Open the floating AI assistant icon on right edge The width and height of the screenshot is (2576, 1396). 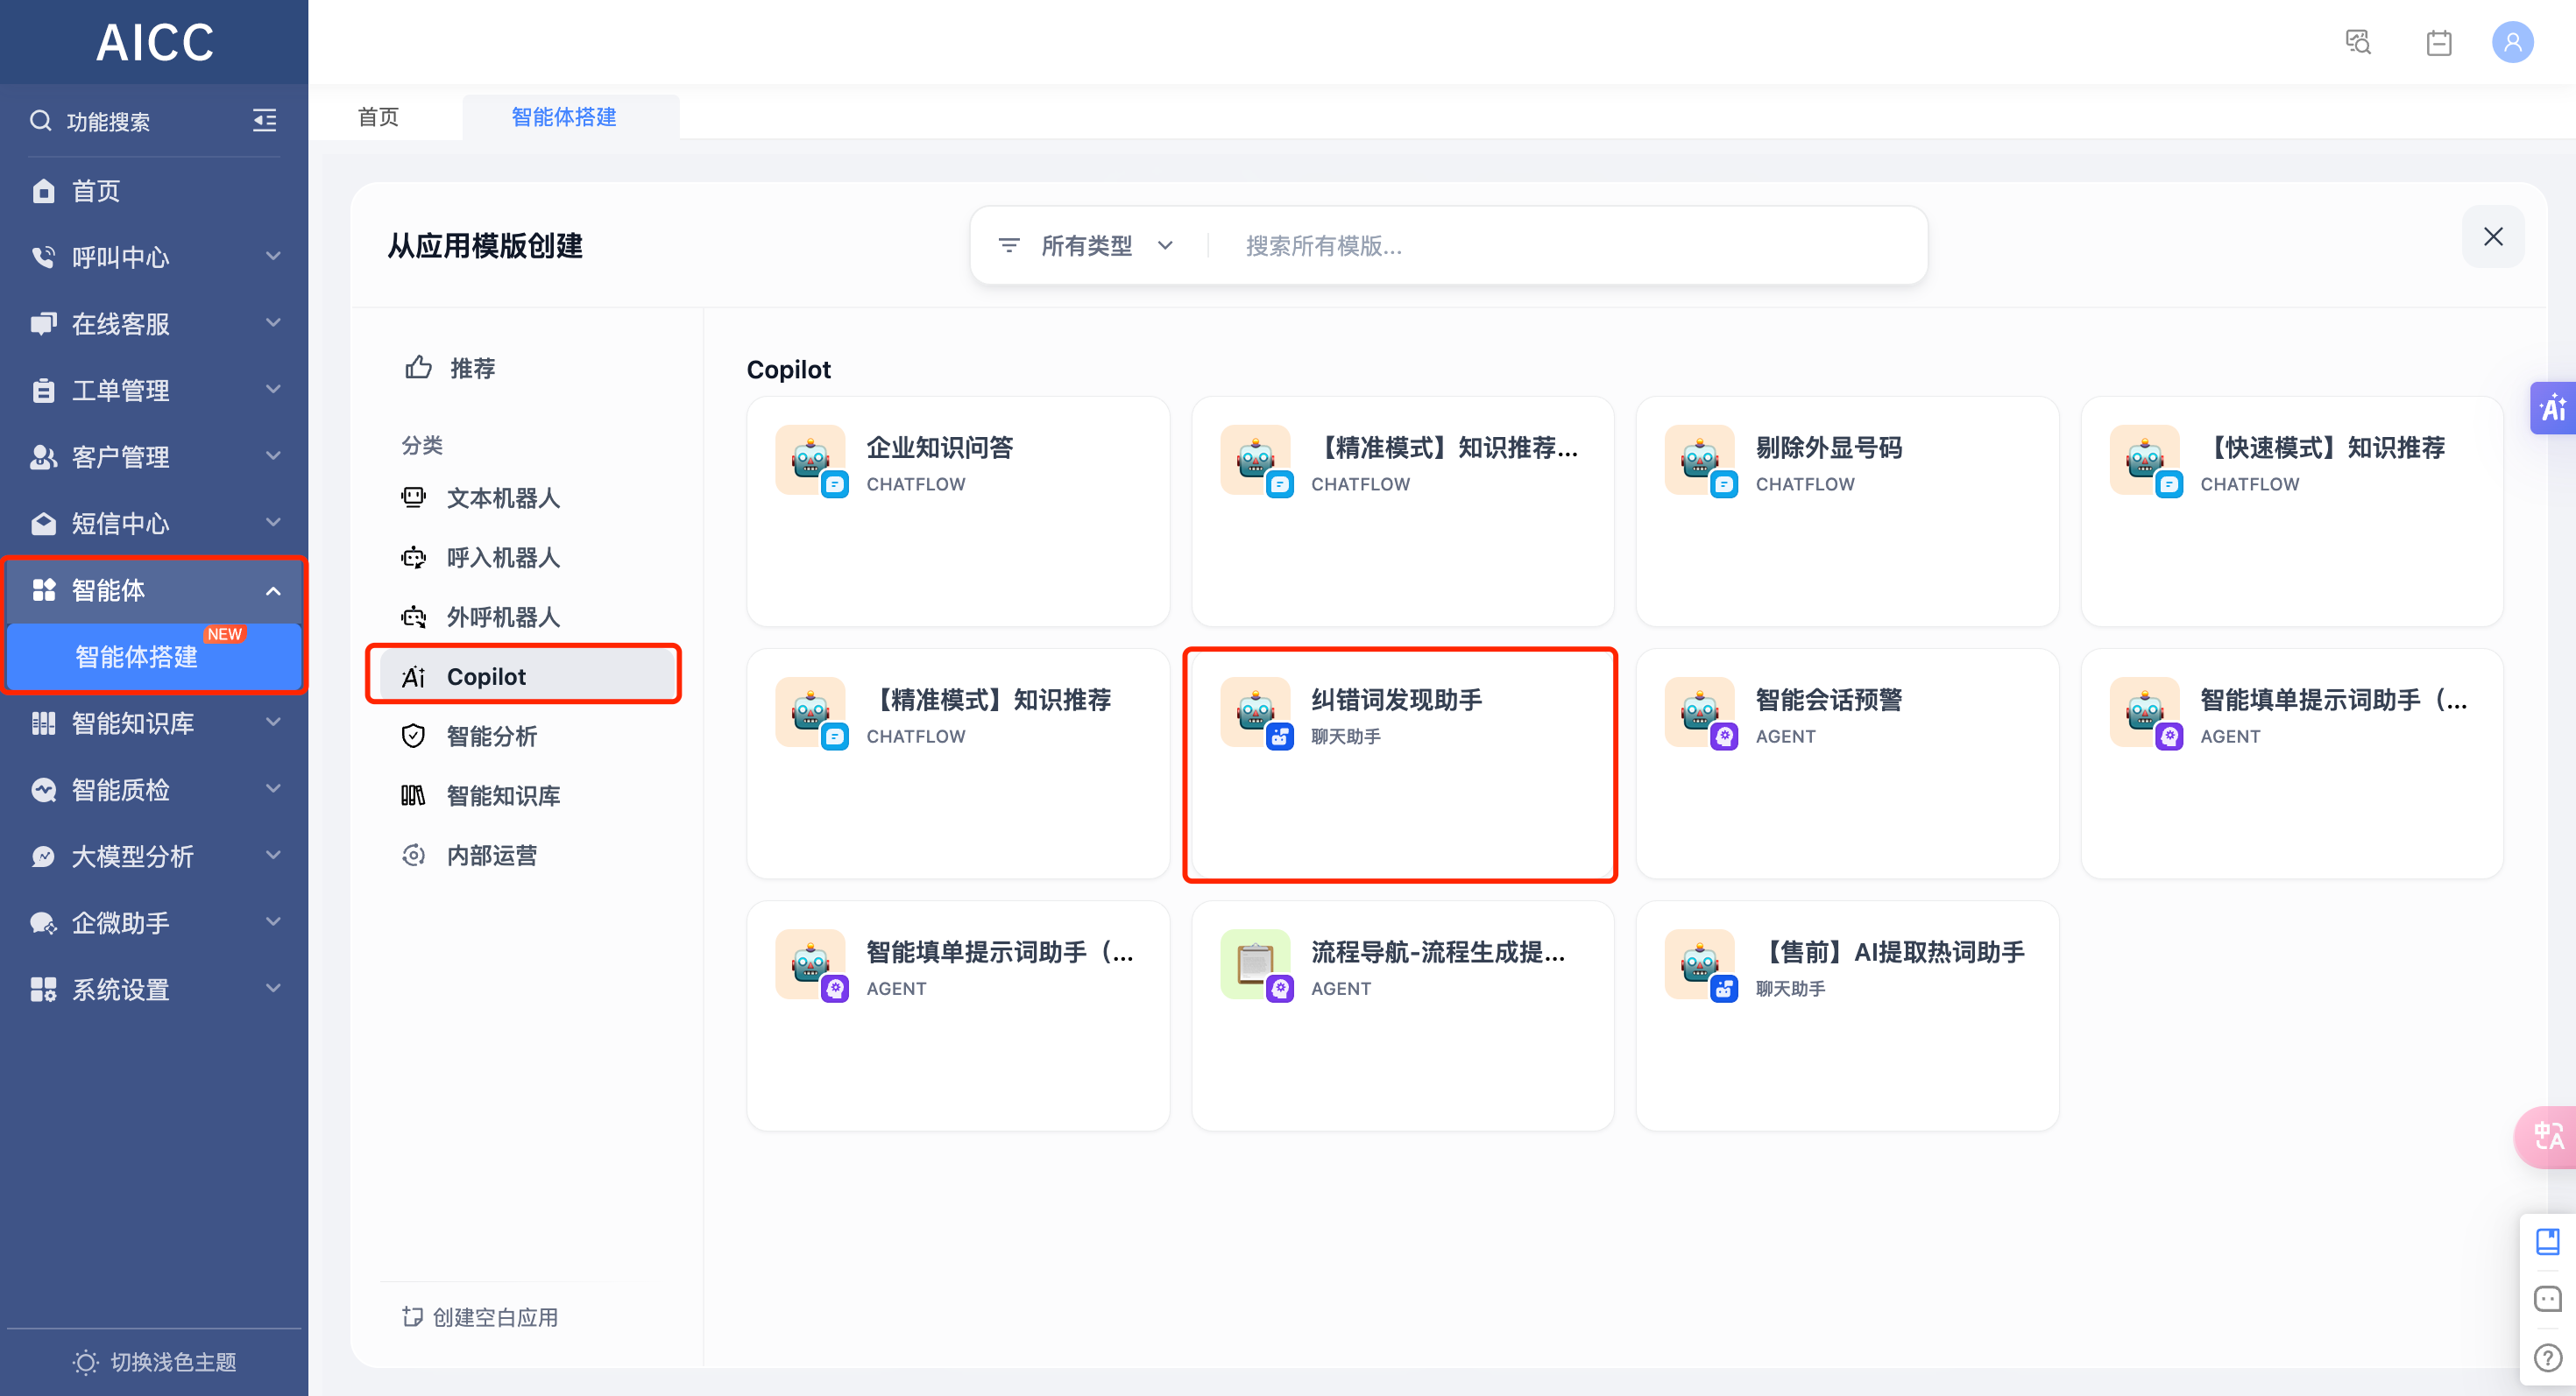coord(2553,408)
